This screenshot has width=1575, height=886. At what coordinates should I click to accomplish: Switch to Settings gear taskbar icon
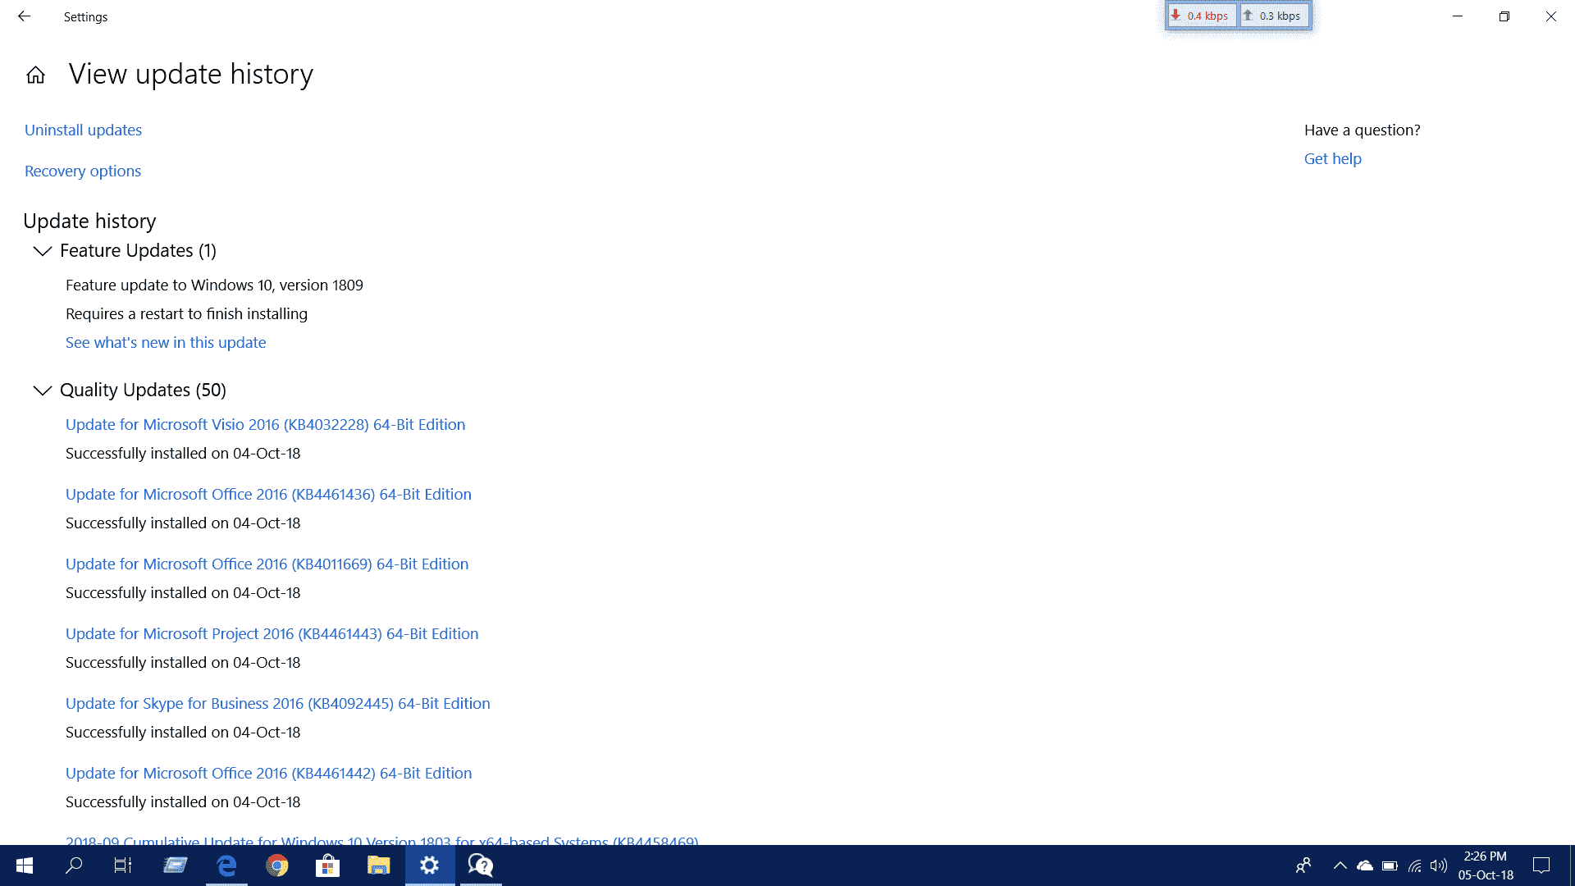(x=430, y=865)
